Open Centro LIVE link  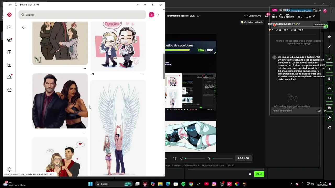253,16
